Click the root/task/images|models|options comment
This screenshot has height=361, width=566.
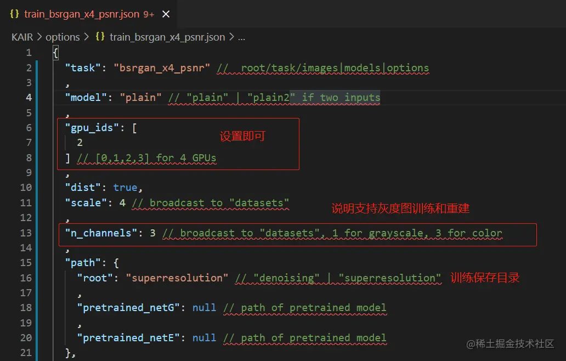click(322, 68)
